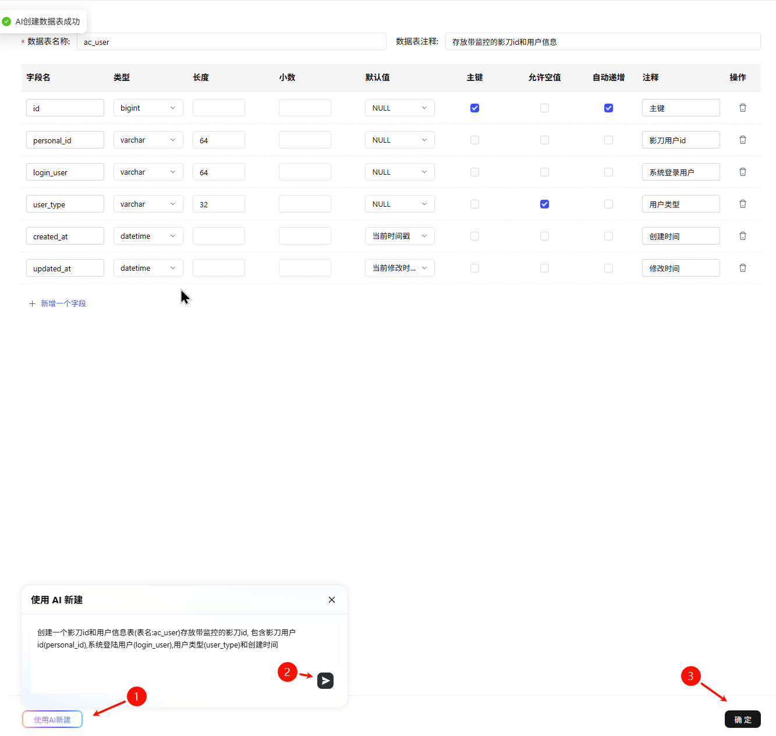Set personal_id as primary key
This screenshot has height=736, width=776.
pos(474,140)
